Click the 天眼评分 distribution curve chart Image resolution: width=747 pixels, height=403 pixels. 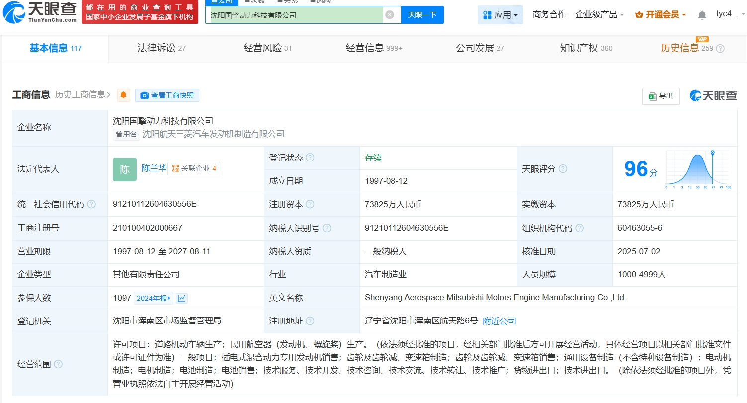(x=697, y=169)
